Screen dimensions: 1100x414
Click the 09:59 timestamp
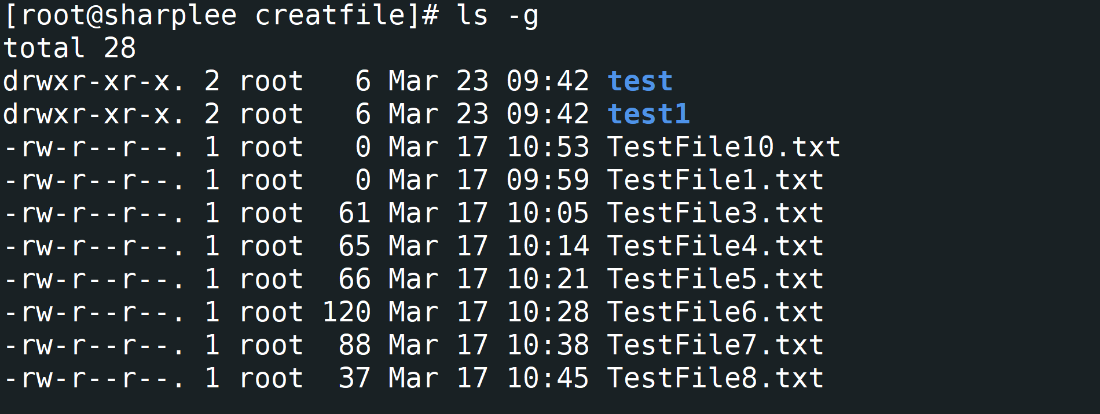(x=548, y=180)
